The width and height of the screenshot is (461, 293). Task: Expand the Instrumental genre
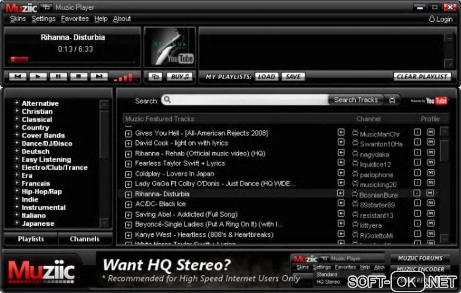pyautogui.click(x=17, y=207)
